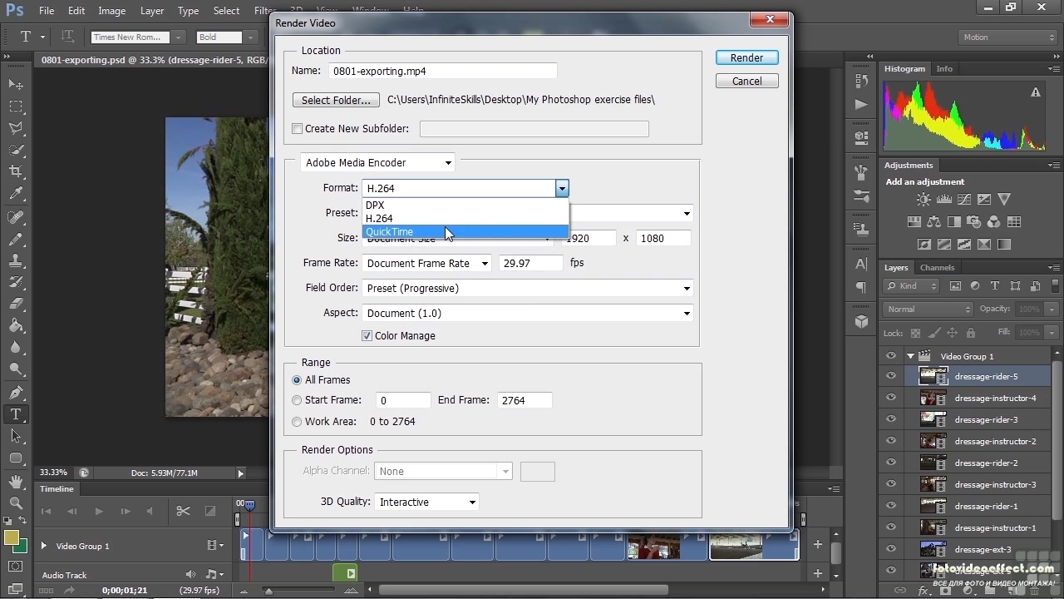Click the foreground color swatch
Viewport: 1064px width, 599px height.
(12, 537)
